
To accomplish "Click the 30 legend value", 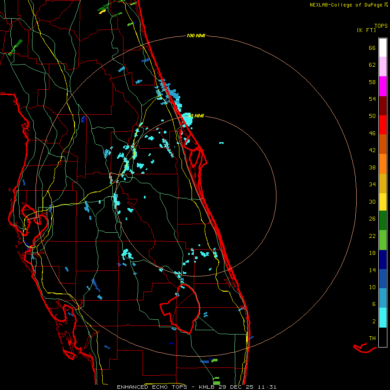I will 372,201.
